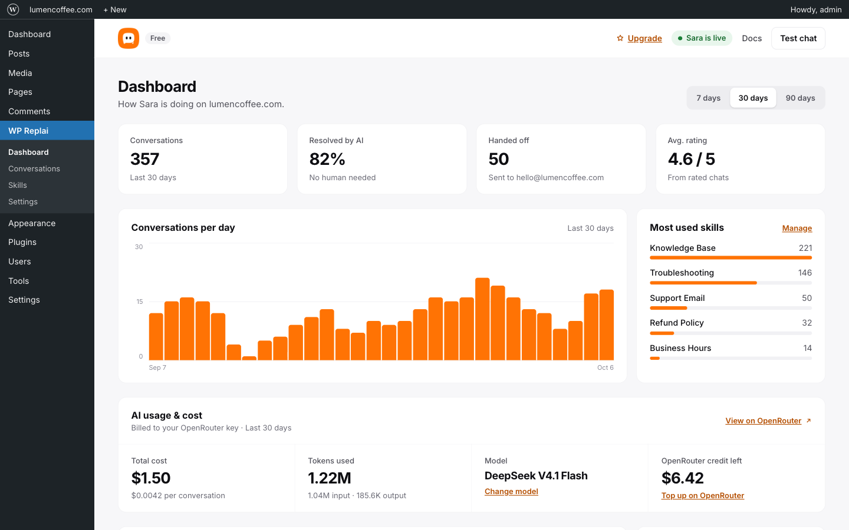Open the Docs link
This screenshot has width=849, height=530.
(752, 38)
